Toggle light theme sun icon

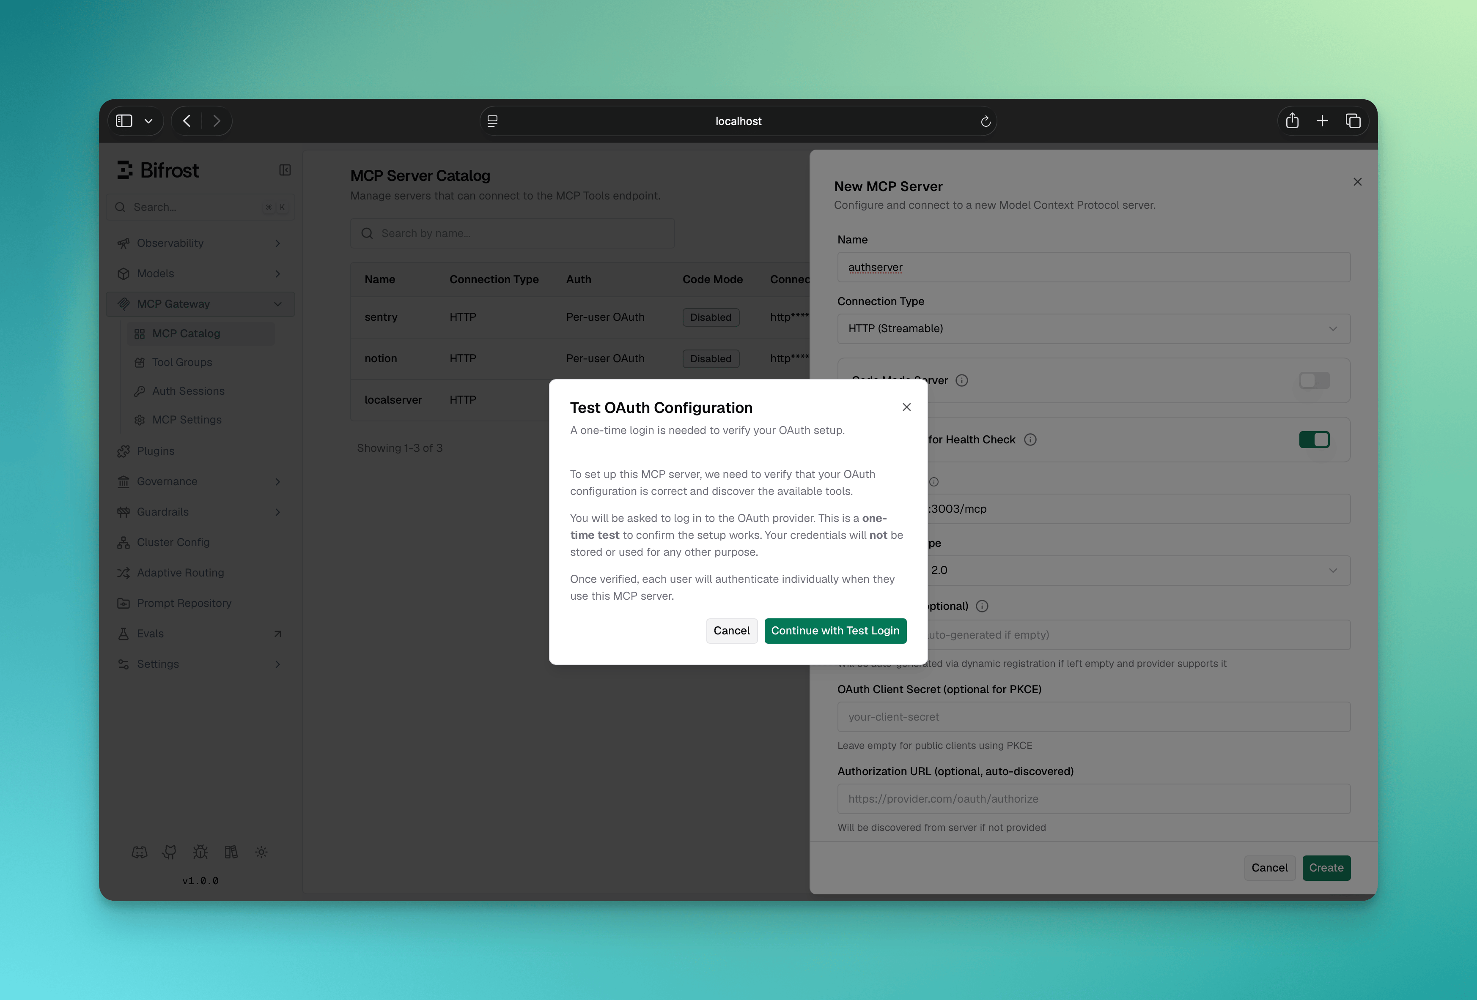261,852
